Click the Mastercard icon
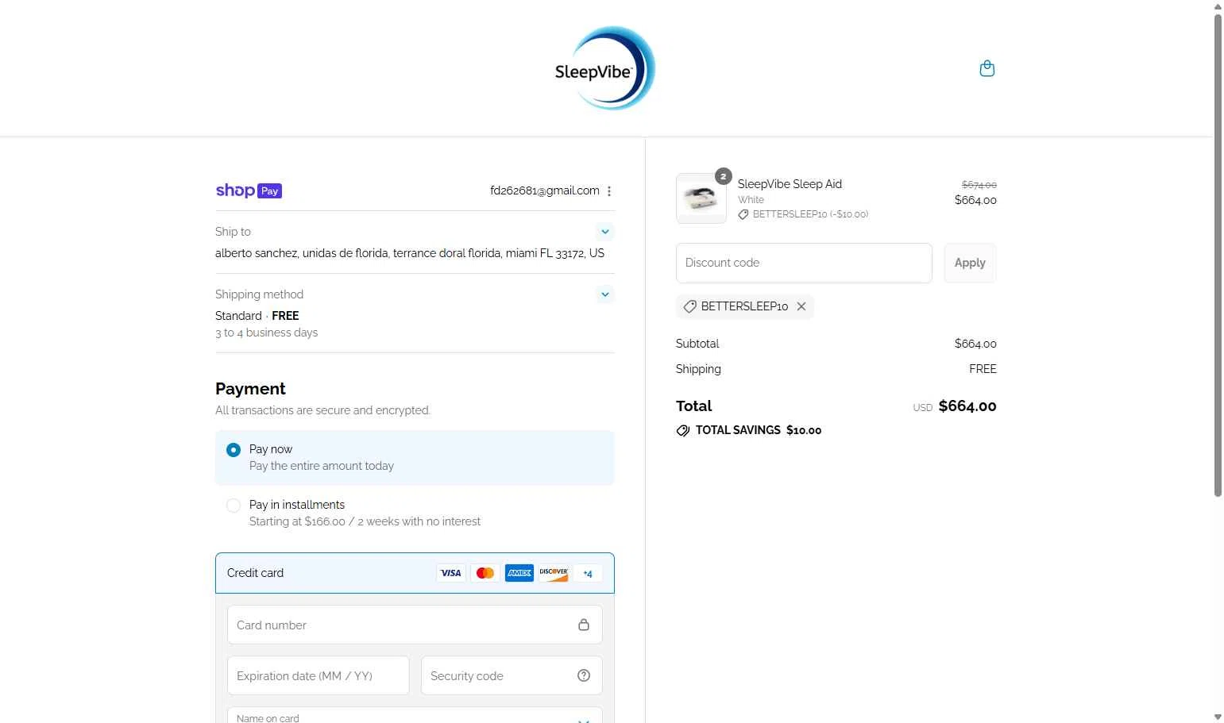This screenshot has width=1224, height=723. [x=485, y=573]
